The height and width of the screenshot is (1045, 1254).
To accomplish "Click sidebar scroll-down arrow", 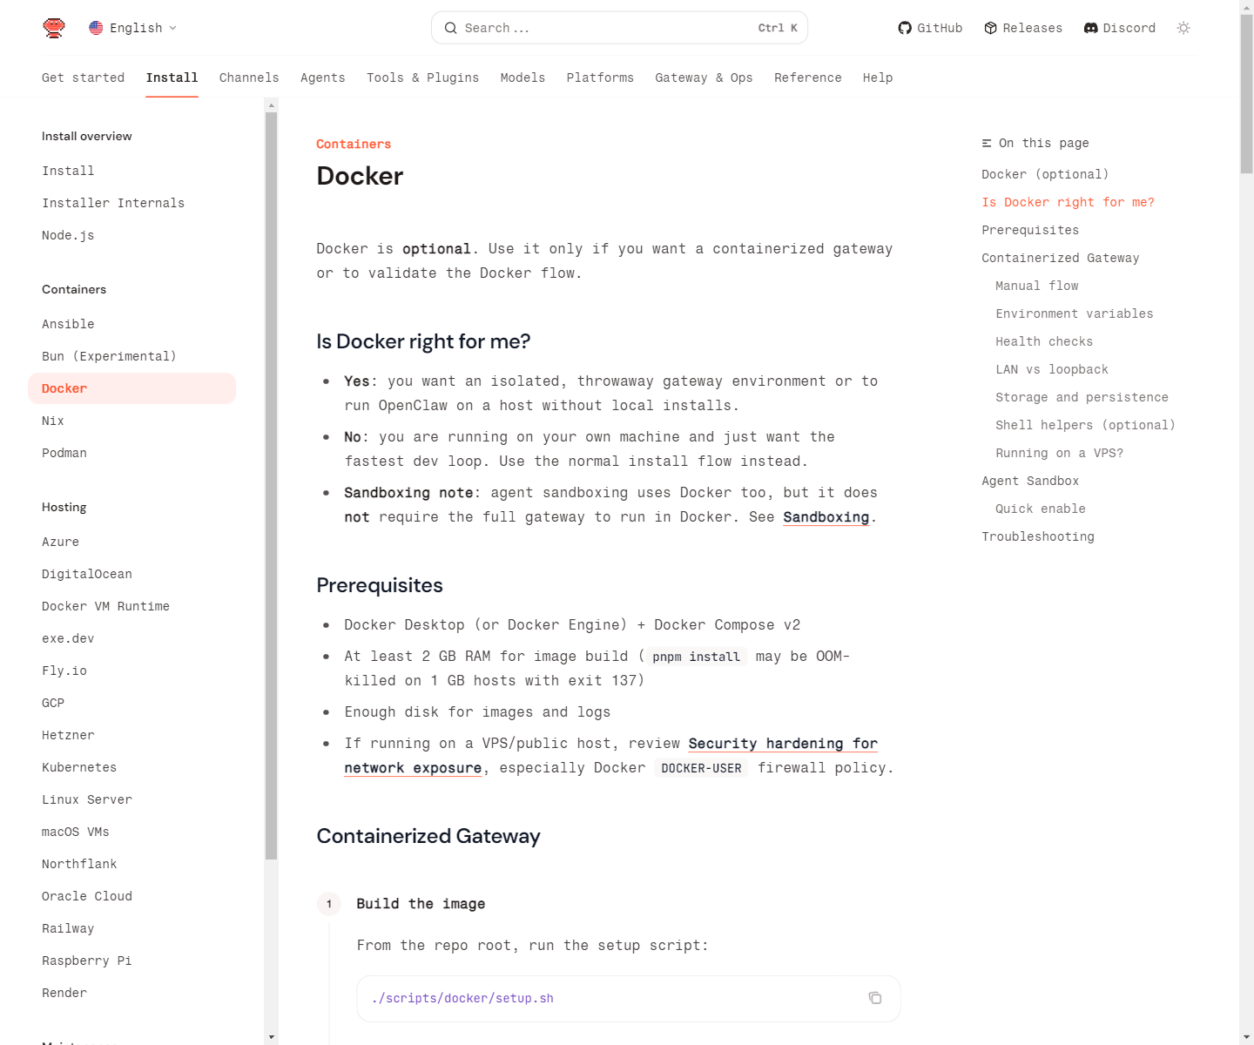I will (272, 1037).
